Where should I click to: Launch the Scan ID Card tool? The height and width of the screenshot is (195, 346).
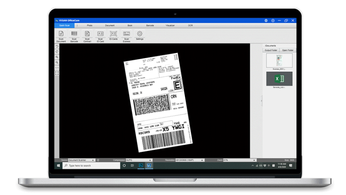pyautogui.click(x=100, y=36)
